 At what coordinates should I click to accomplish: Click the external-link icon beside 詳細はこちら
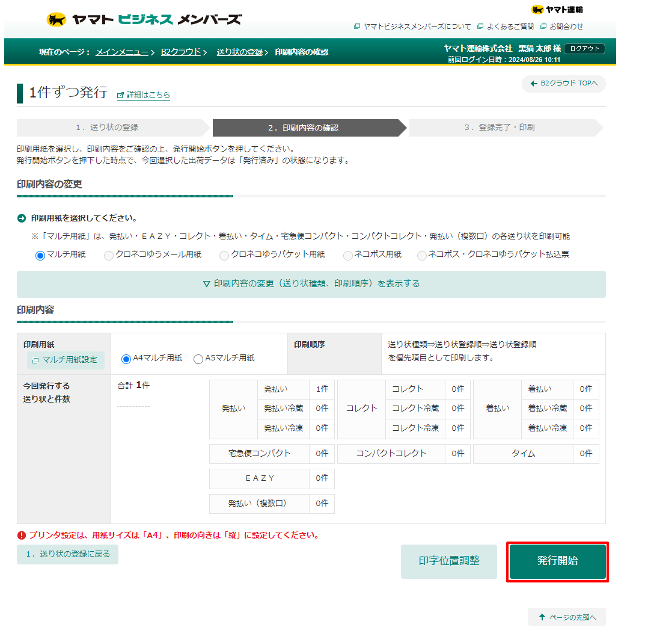coord(120,96)
